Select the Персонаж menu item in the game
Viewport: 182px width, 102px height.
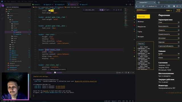(x=143, y=16)
